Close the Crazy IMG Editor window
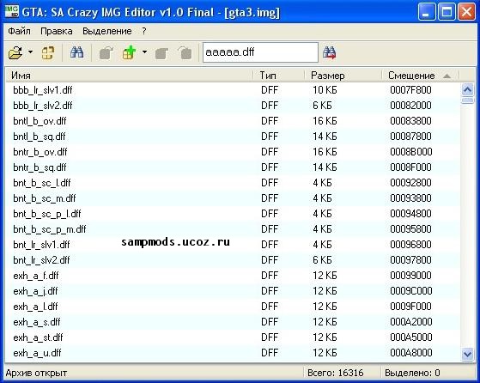Viewport: 480px width, 383px height. 466,12
